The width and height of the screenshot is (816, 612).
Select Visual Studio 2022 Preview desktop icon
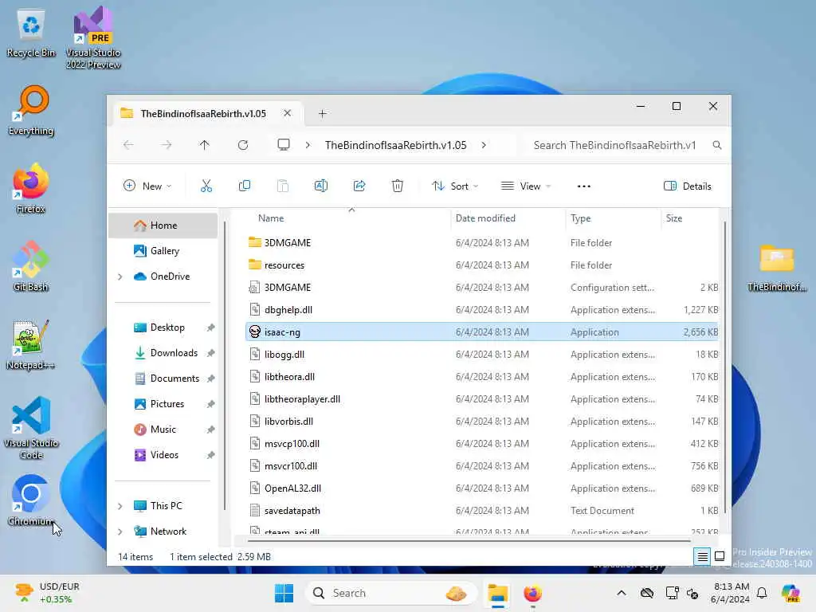pyautogui.click(x=93, y=38)
